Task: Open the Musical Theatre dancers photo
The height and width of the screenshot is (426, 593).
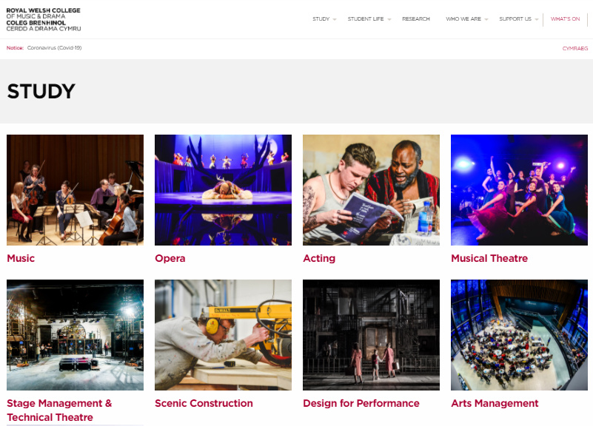Action: pos(519,190)
